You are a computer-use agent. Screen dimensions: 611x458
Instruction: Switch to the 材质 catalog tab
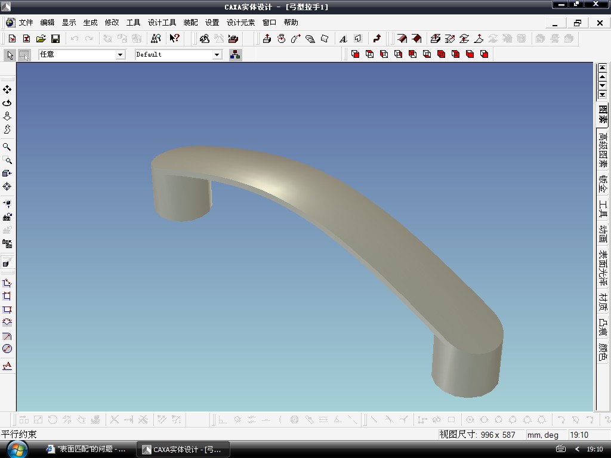coord(603,302)
